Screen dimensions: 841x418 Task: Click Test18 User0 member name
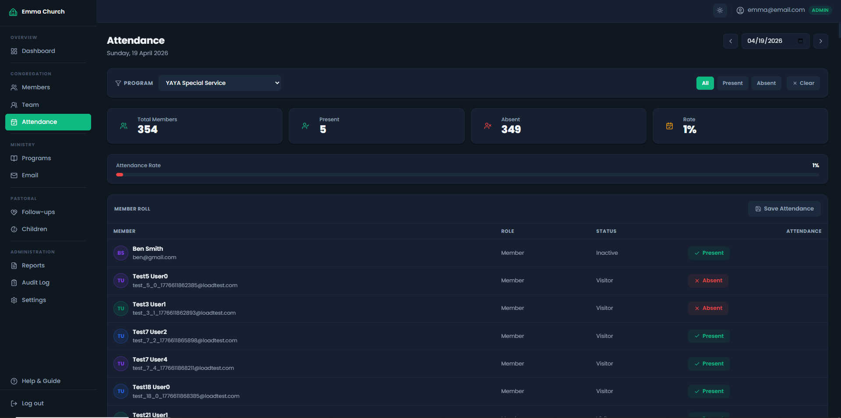pos(151,387)
